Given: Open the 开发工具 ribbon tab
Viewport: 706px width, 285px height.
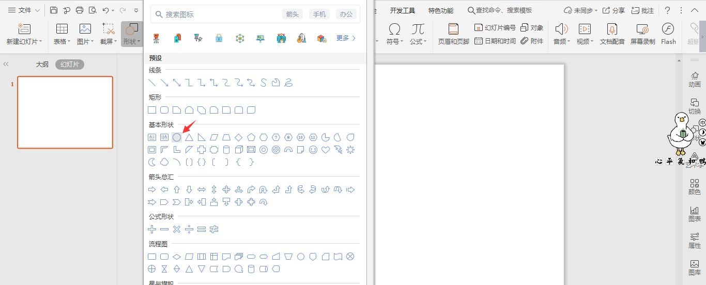Looking at the screenshot, I should coord(402,10).
